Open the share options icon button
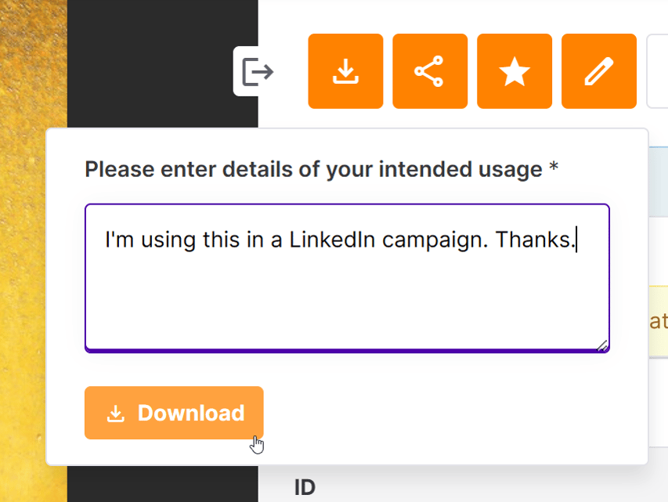 [429, 71]
